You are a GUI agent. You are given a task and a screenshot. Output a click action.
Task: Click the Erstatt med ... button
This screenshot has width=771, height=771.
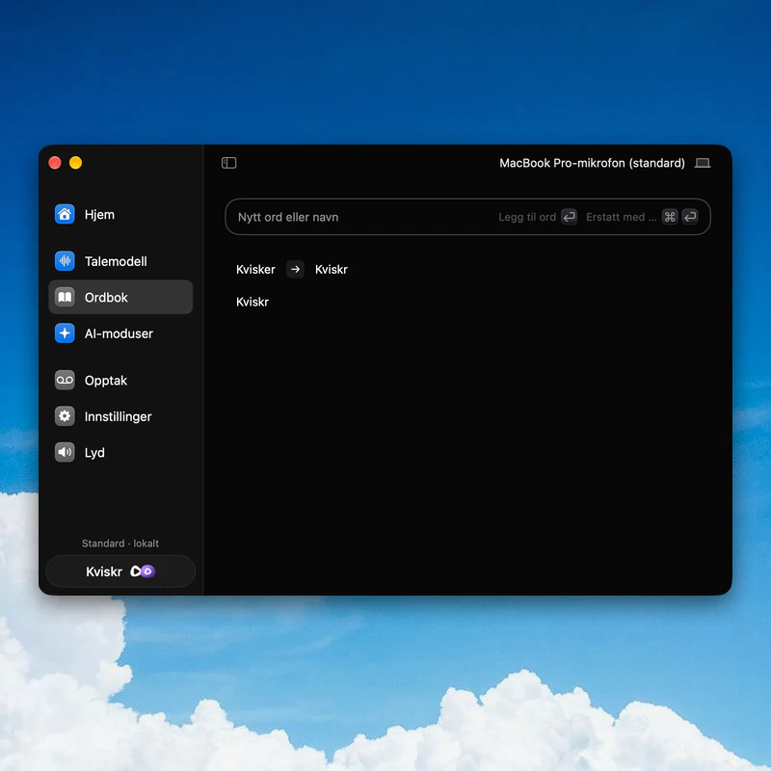(x=641, y=217)
